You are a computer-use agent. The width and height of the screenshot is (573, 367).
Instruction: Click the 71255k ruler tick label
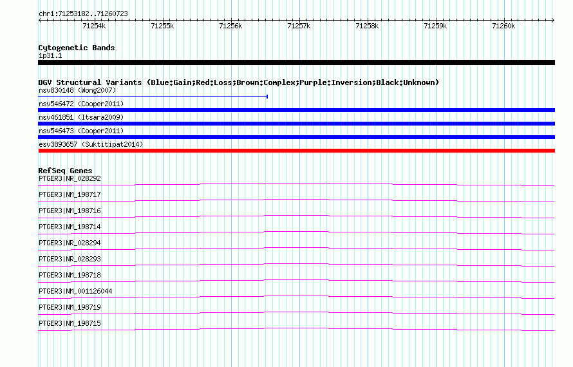pos(162,26)
